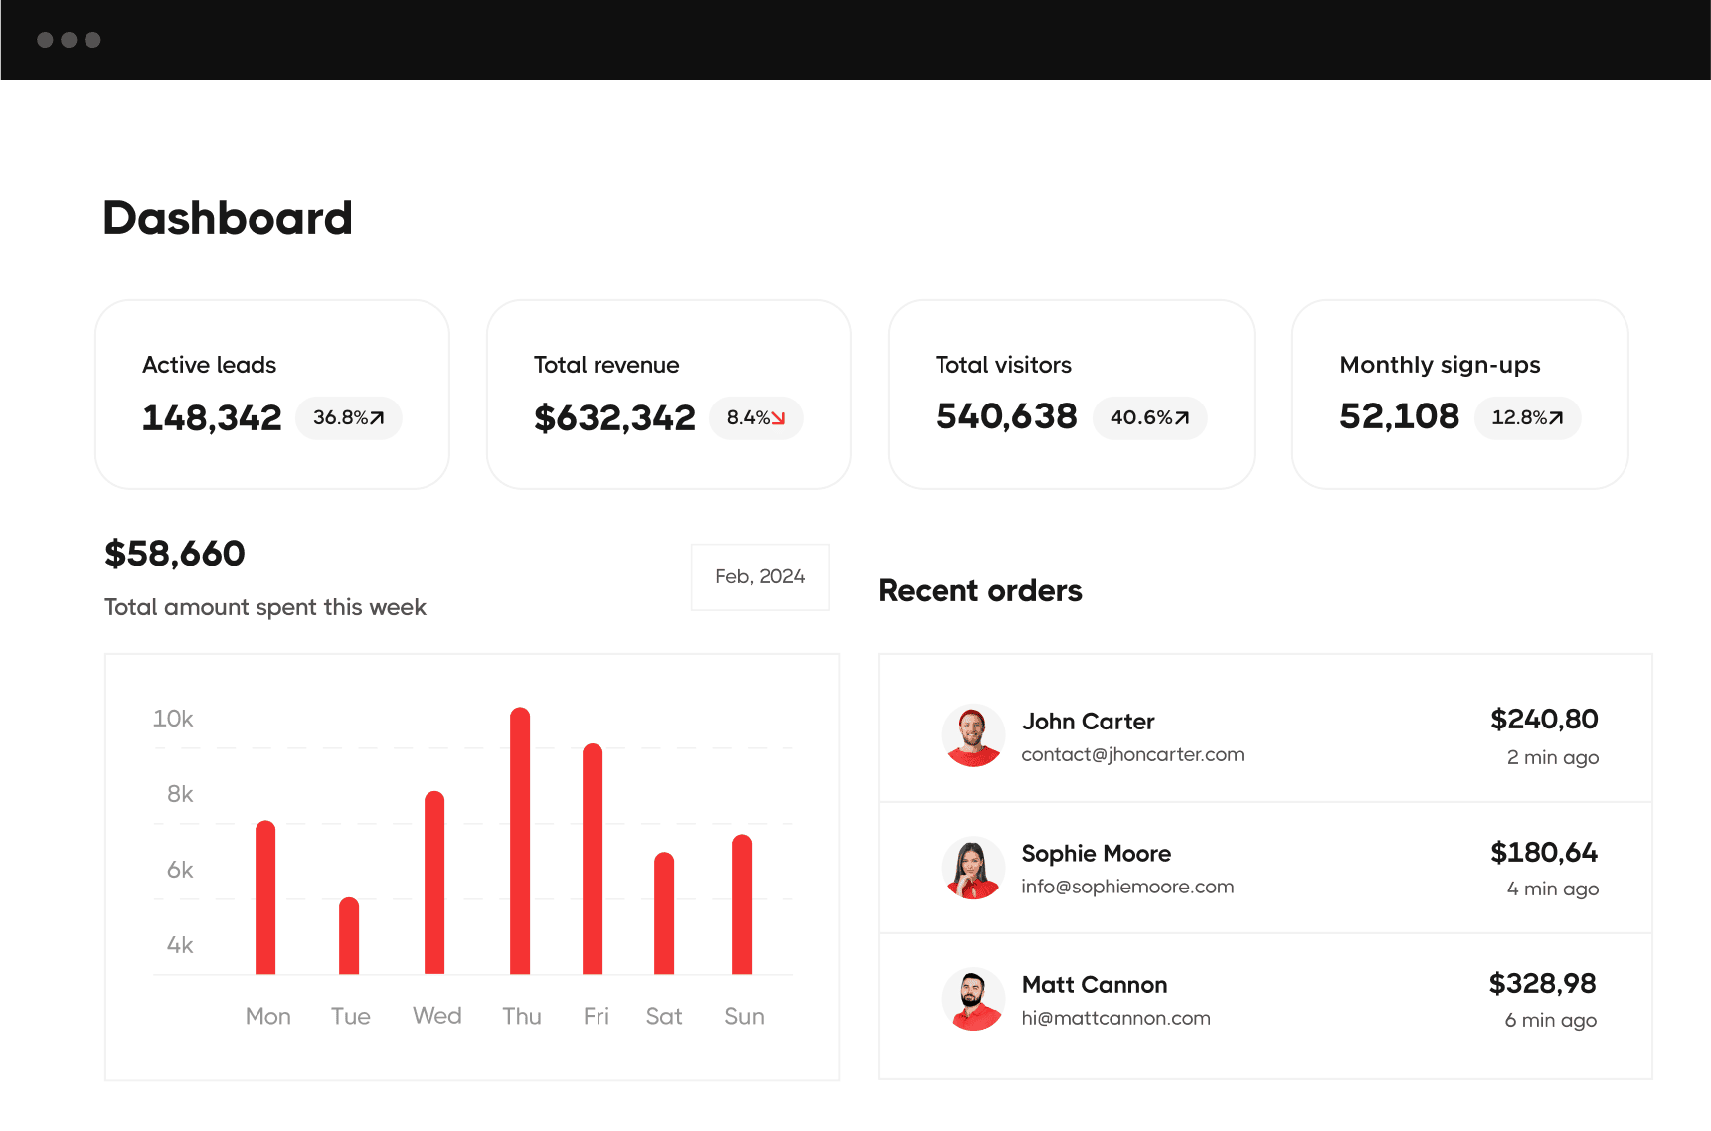Open the Total revenue card details

coord(668,394)
